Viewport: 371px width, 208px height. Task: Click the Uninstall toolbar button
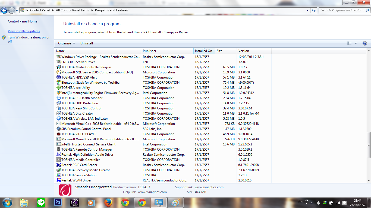point(87,43)
